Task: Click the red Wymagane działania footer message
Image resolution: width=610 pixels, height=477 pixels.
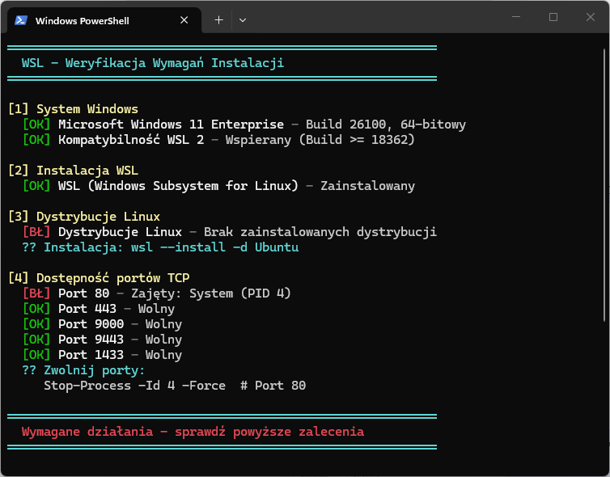Action: click(x=193, y=432)
